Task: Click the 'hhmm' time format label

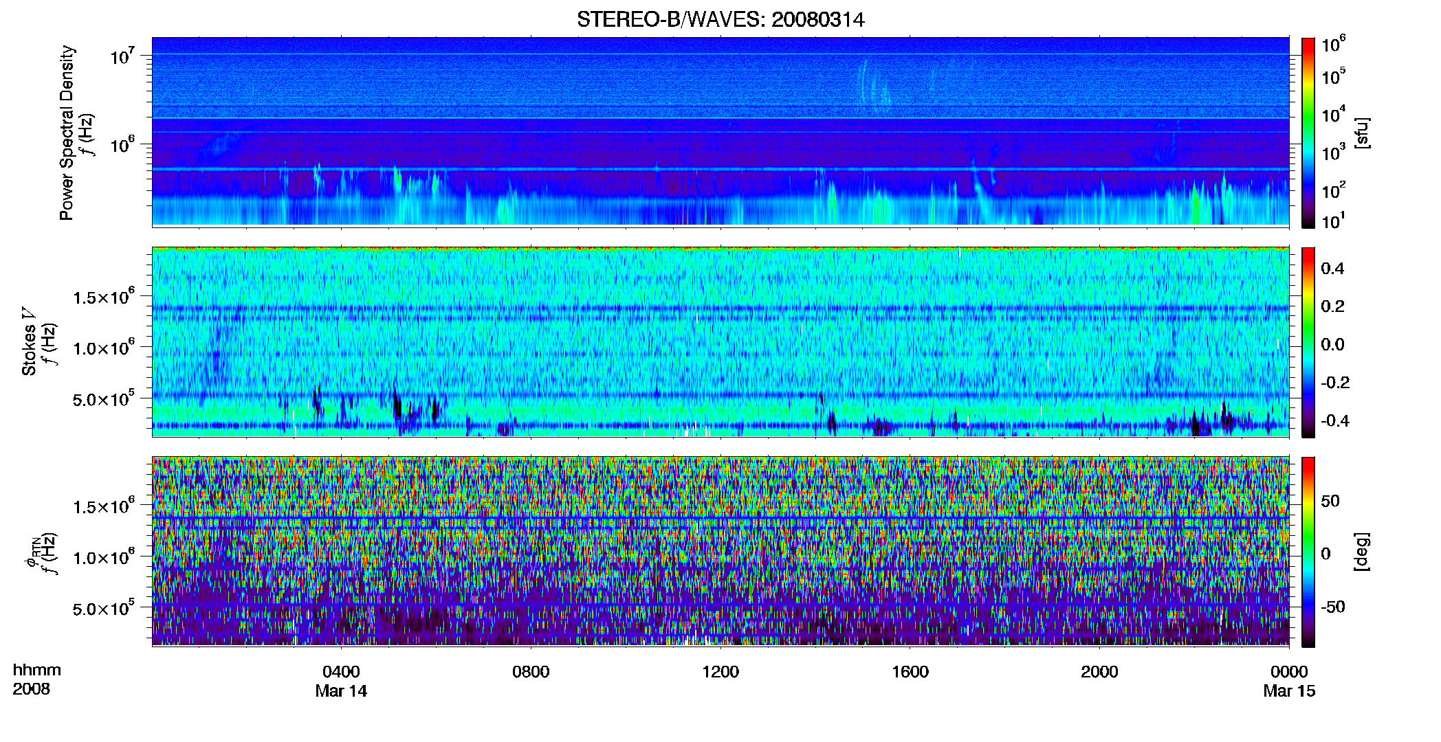Action: click(x=37, y=671)
